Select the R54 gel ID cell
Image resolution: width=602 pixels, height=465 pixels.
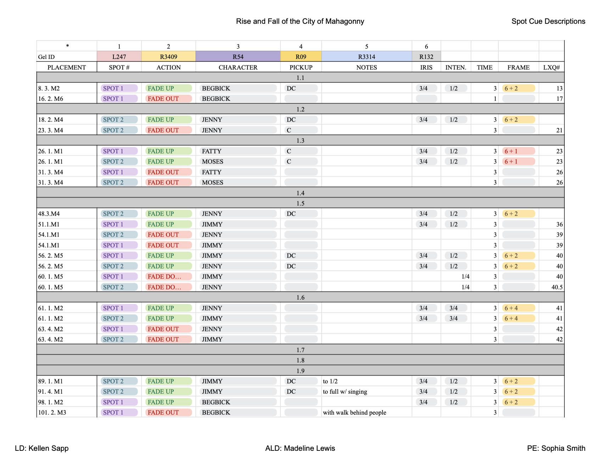pos(238,57)
